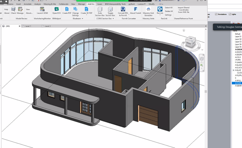Select the A-WALL layer row
The height and width of the screenshot is (148, 242).
pyautogui.click(x=238, y=80)
